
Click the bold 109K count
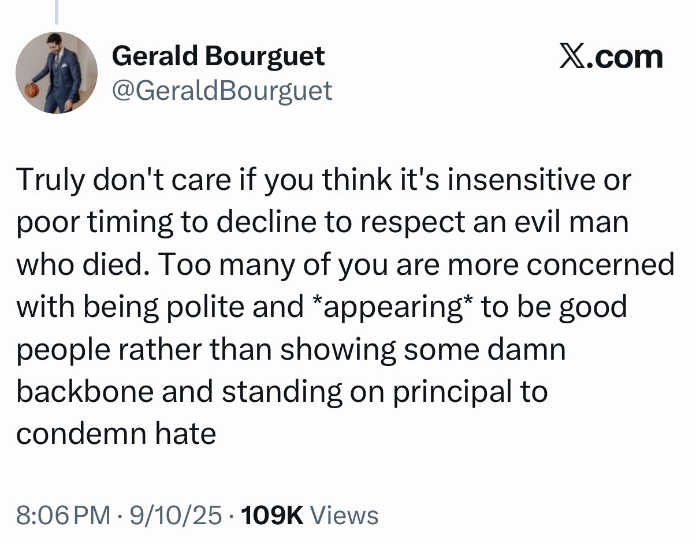point(273,515)
